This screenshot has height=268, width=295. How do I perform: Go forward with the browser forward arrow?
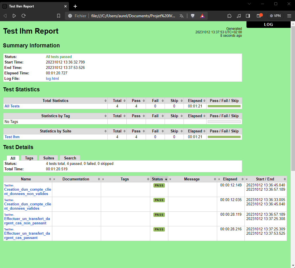pyautogui.click(x=14, y=16)
